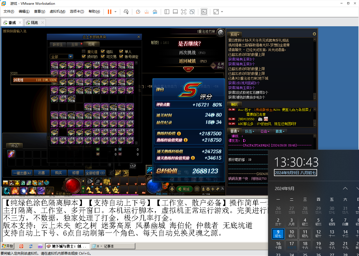Click the red circle icon in Windows taskbar

pos(21,246)
